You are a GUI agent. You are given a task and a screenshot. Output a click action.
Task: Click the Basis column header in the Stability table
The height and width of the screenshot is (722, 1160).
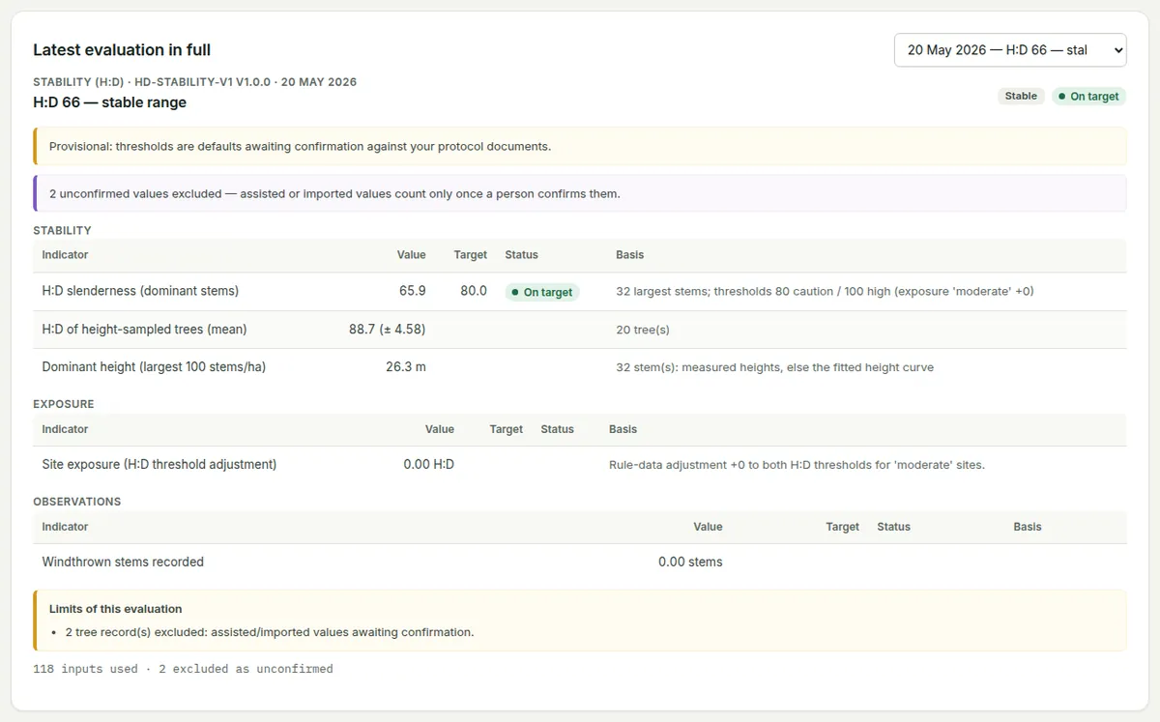pos(629,255)
